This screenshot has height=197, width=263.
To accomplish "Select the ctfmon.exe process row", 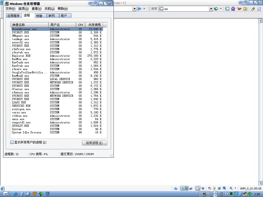I will coord(57,116).
